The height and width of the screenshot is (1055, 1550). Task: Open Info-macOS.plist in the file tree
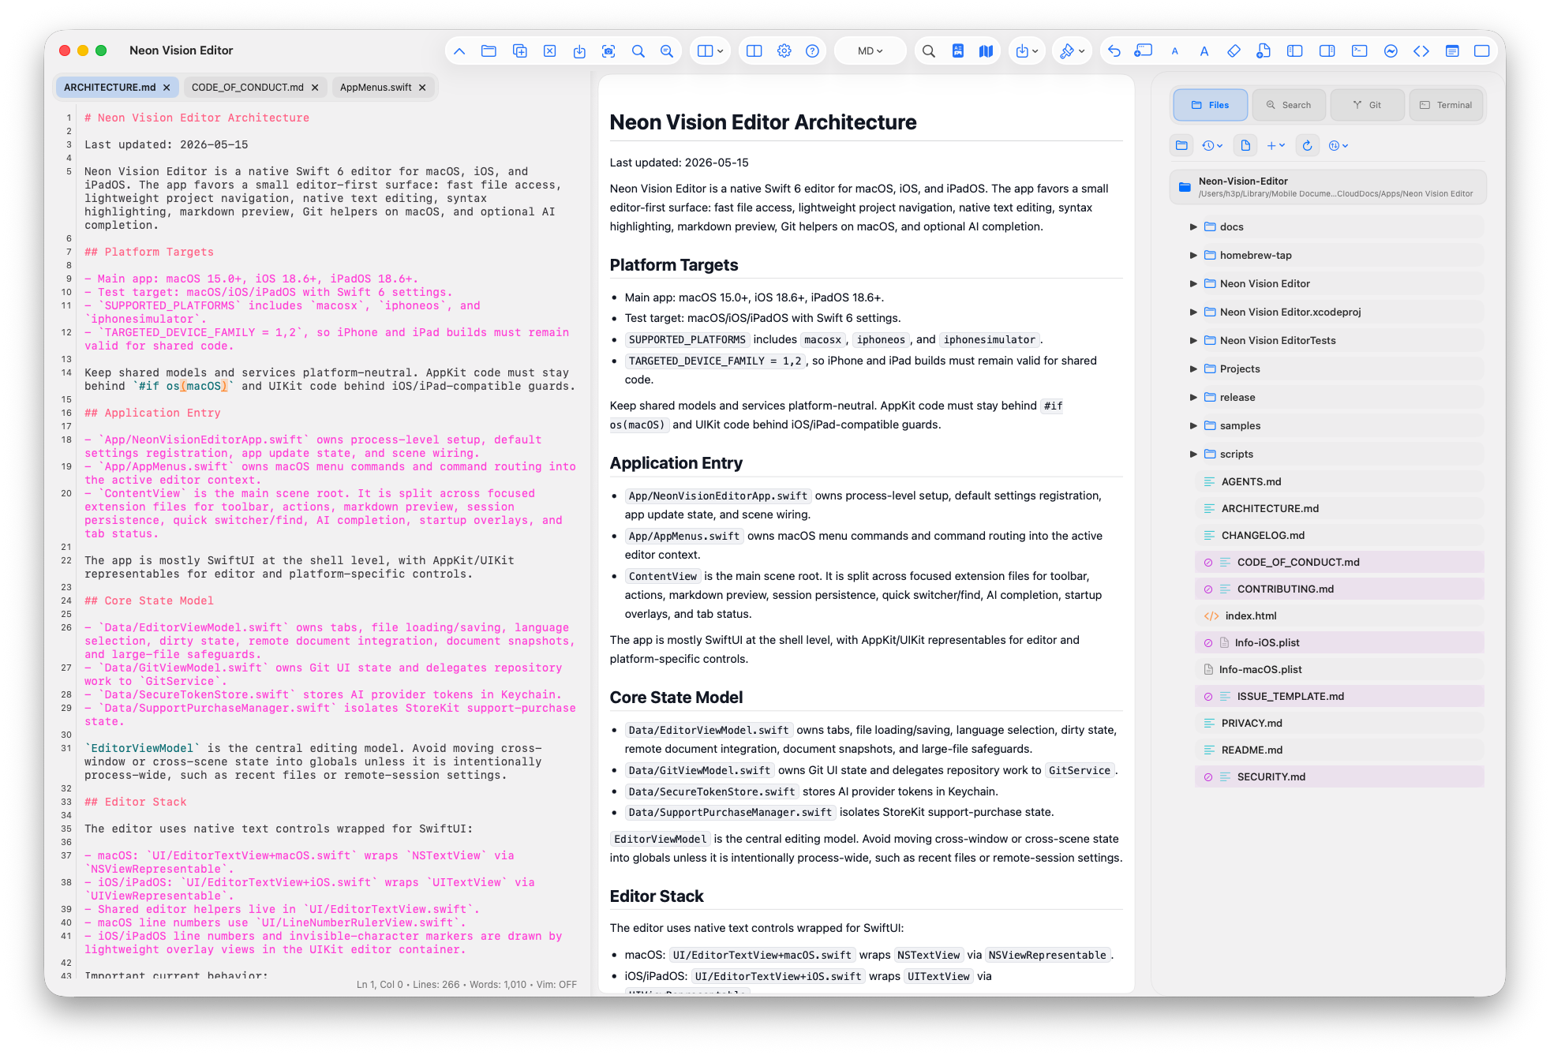1339,670
